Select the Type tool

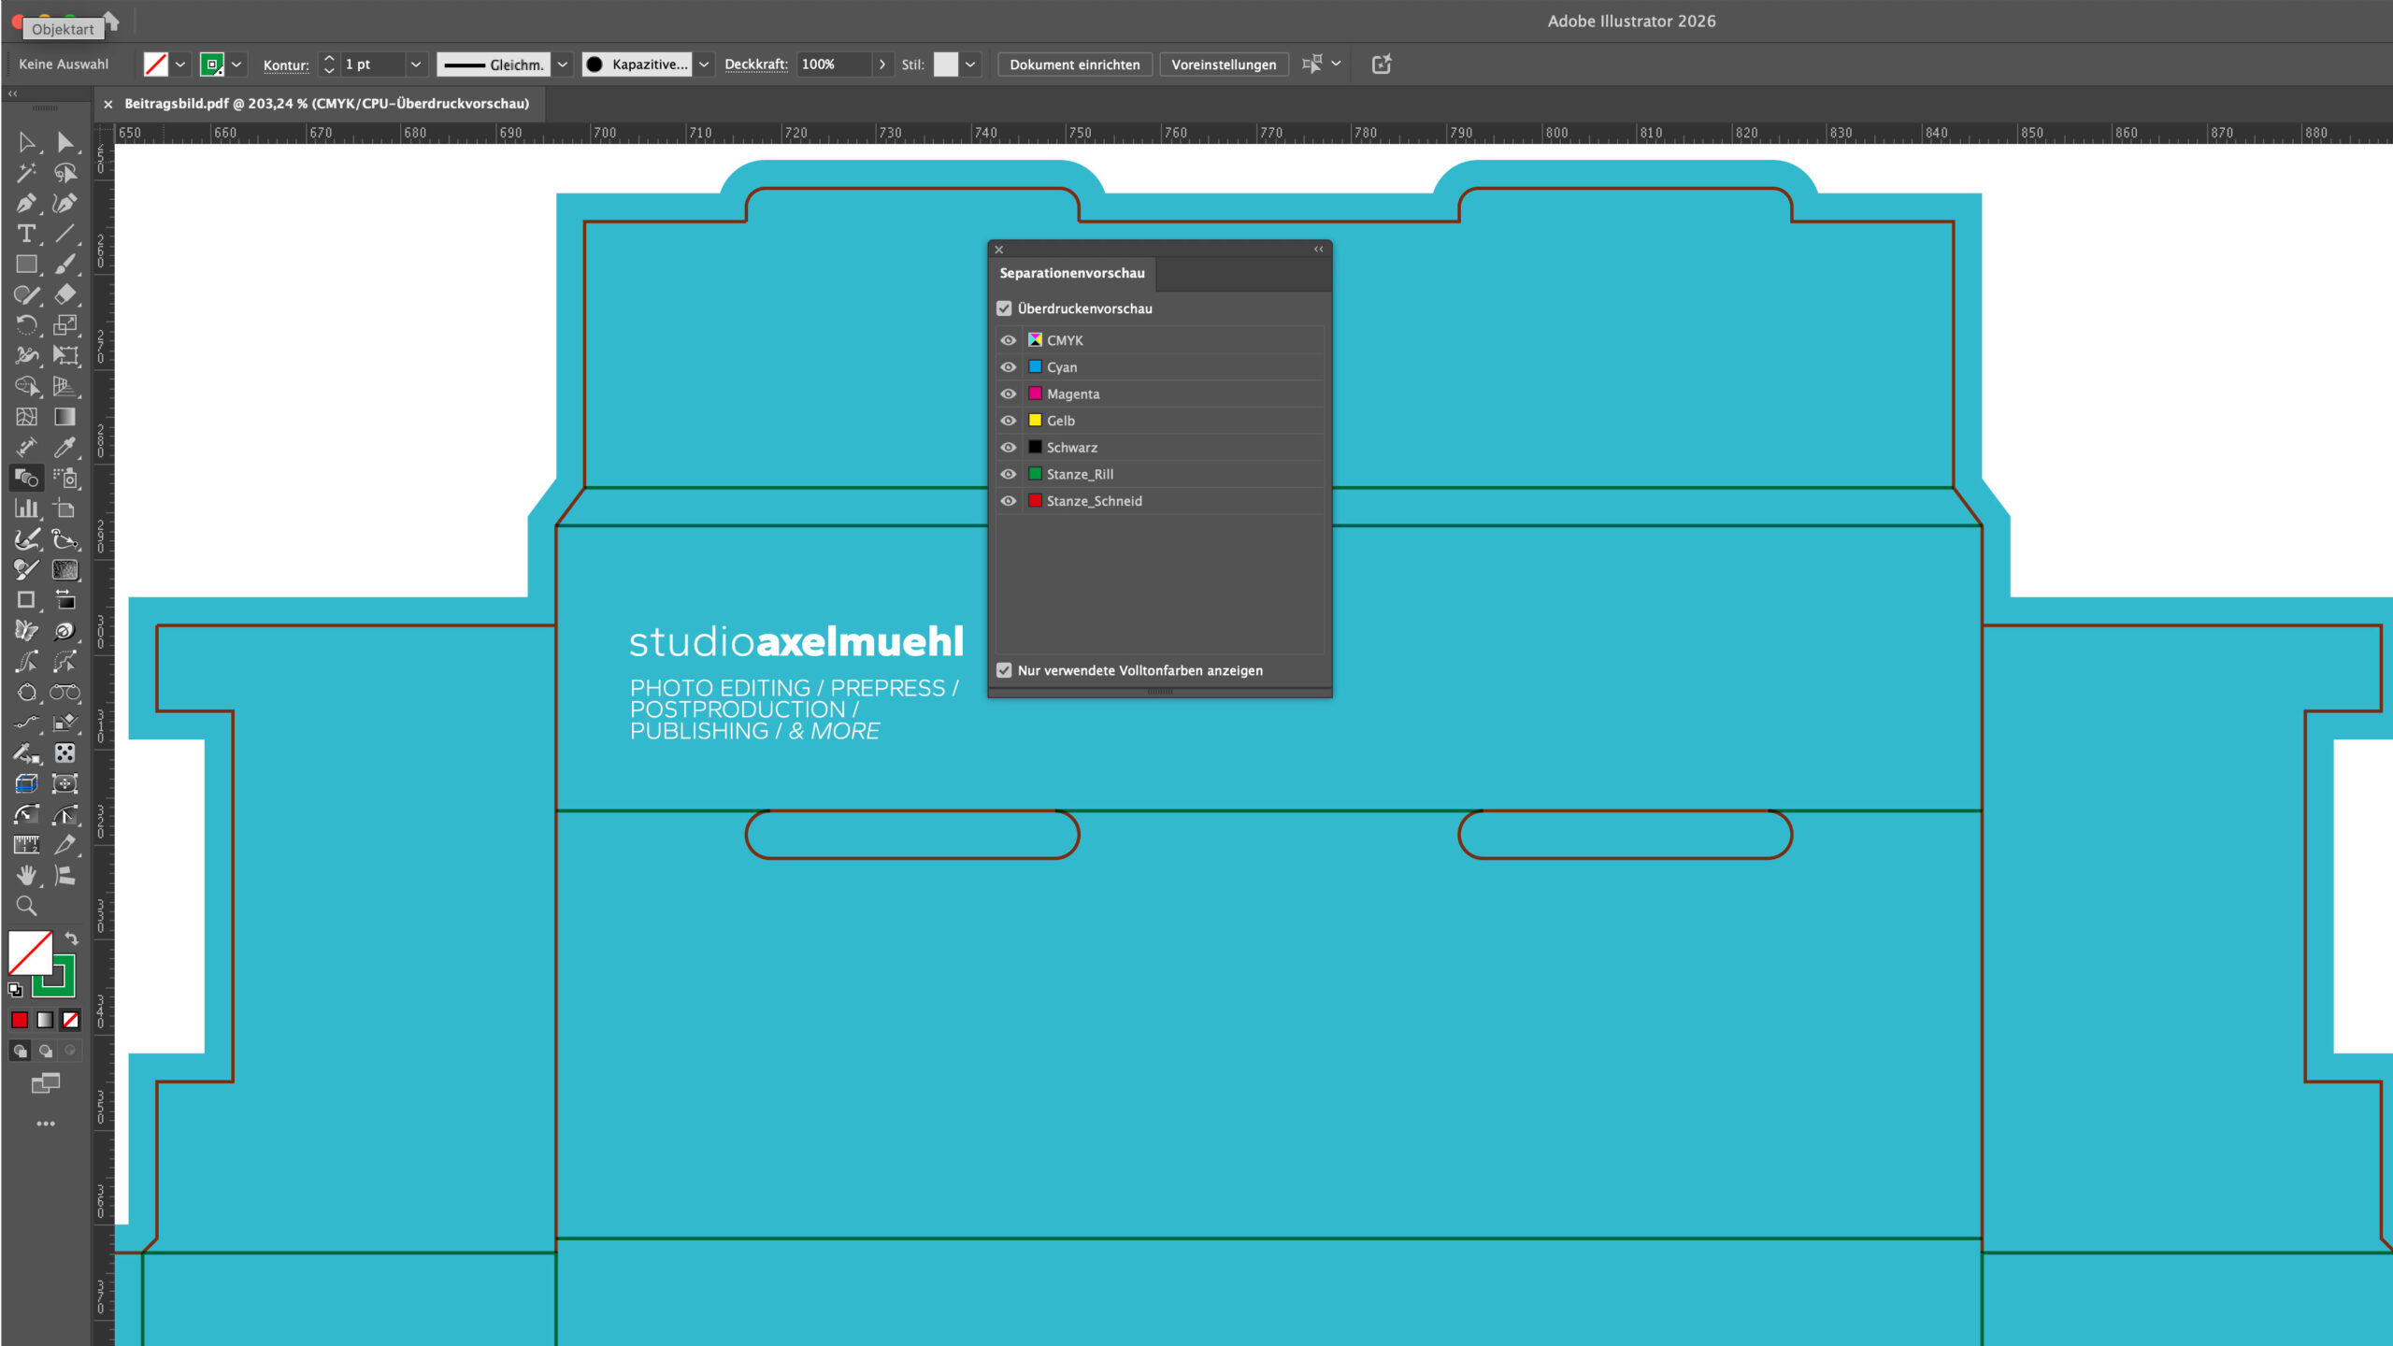click(25, 234)
